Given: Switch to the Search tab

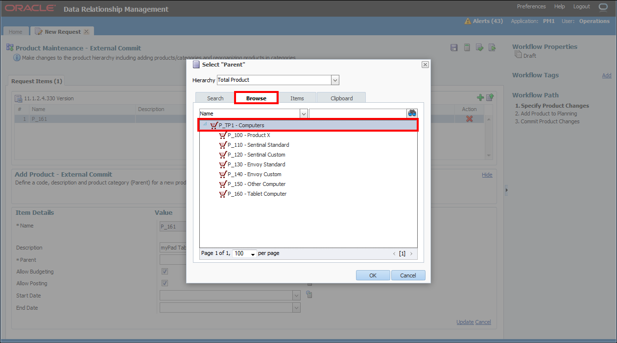Looking at the screenshot, I should tap(215, 98).
